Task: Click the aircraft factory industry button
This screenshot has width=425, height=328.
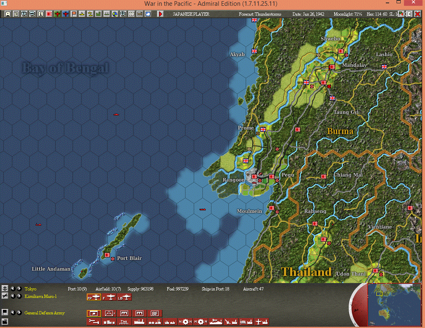Action: coord(261,321)
